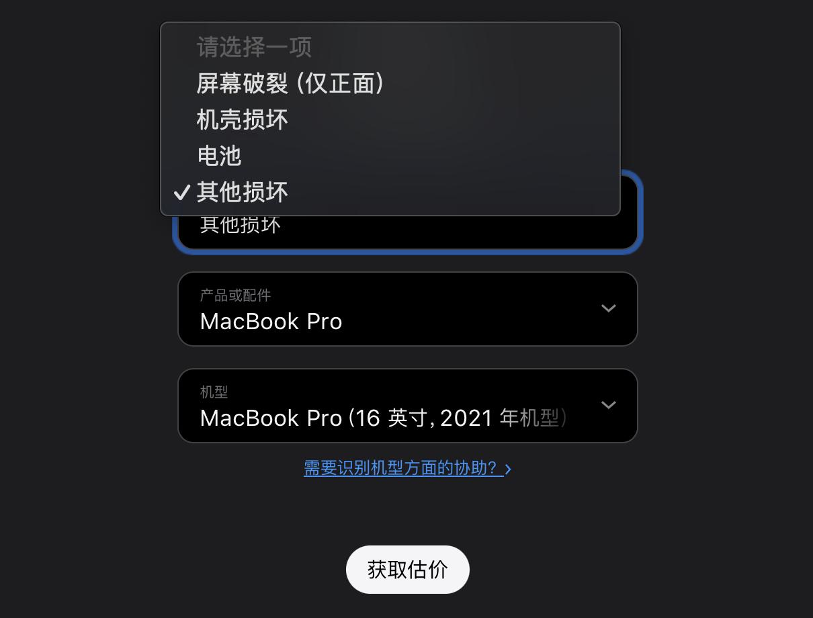Choose 机壳损坏 from the list

[x=390, y=120]
